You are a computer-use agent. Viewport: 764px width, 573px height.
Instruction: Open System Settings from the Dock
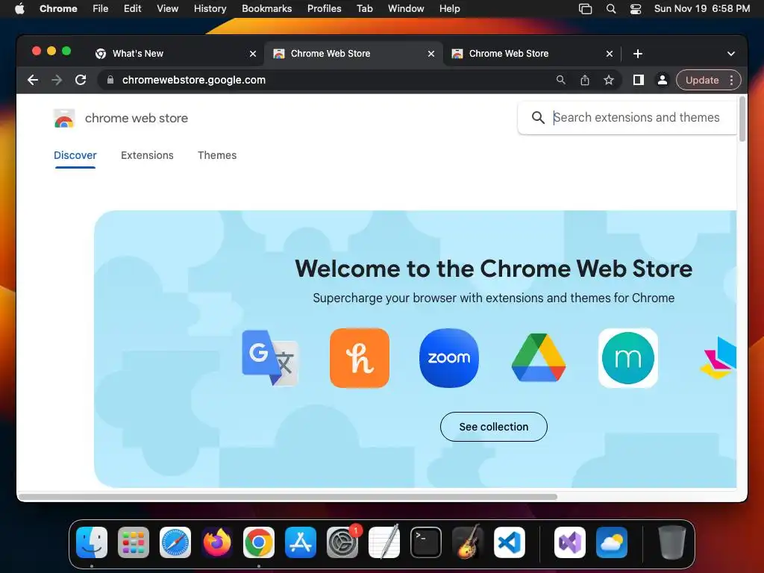click(x=342, y=542)
